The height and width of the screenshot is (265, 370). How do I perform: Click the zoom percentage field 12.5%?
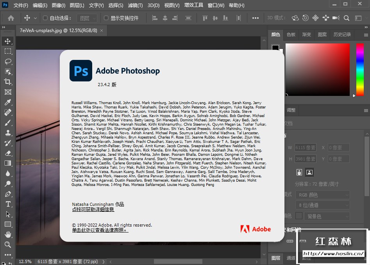[x=25, y=261]
